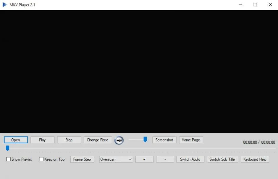Take a Screenshot of the video
This screenshot has height=179, width=278.
pos(164,140)
